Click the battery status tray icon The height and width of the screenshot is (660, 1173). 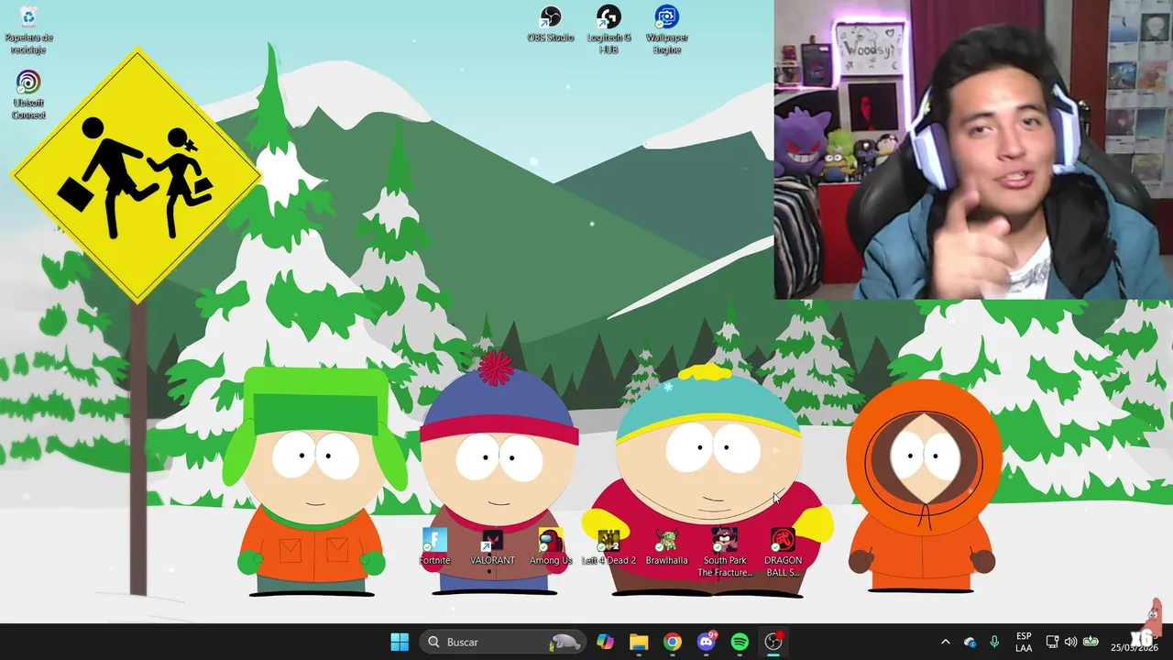(1091, 642)
